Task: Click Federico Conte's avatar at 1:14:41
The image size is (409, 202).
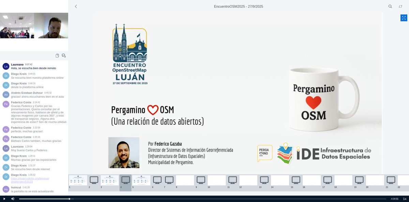Action: [x=6, y=104]
